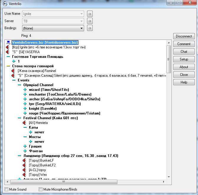The image size is (198, 195).
Task: Toggle Mute Microphone/Binds checkbox
Action: (40, 189)
